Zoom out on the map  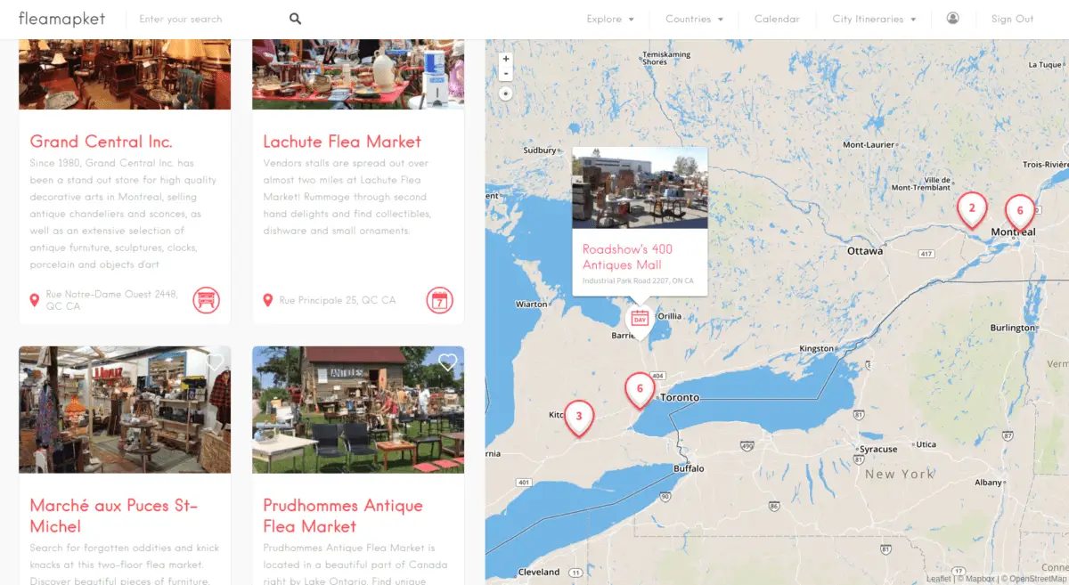click(x=506, y=74)
